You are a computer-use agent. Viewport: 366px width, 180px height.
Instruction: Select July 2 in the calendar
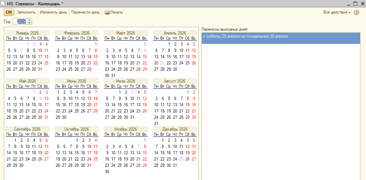tap(126, 92)
